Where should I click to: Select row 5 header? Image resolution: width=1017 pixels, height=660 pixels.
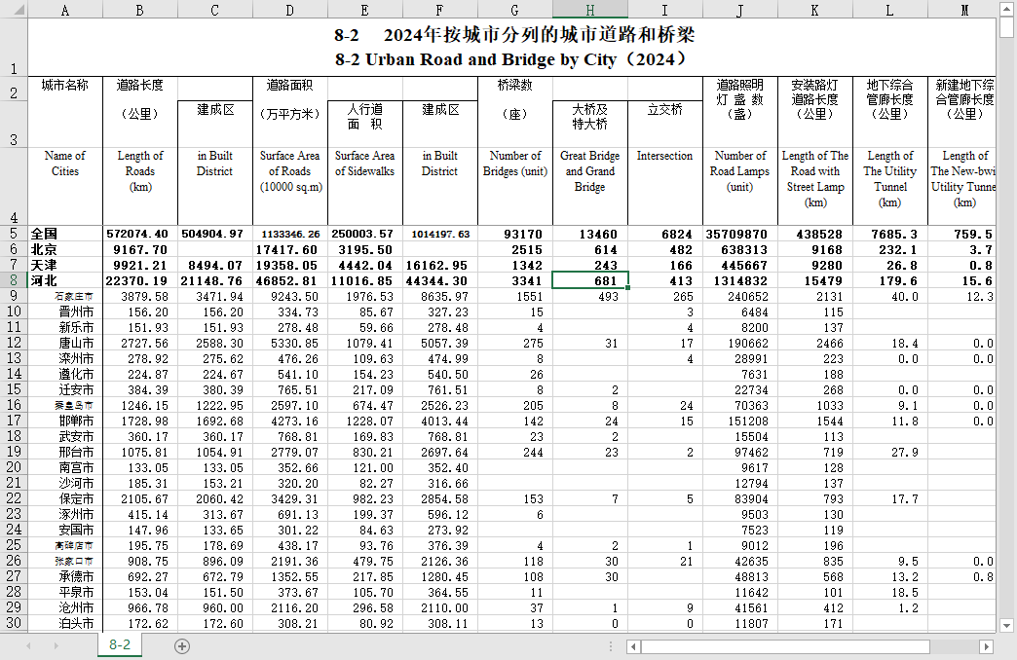[14, 234]
